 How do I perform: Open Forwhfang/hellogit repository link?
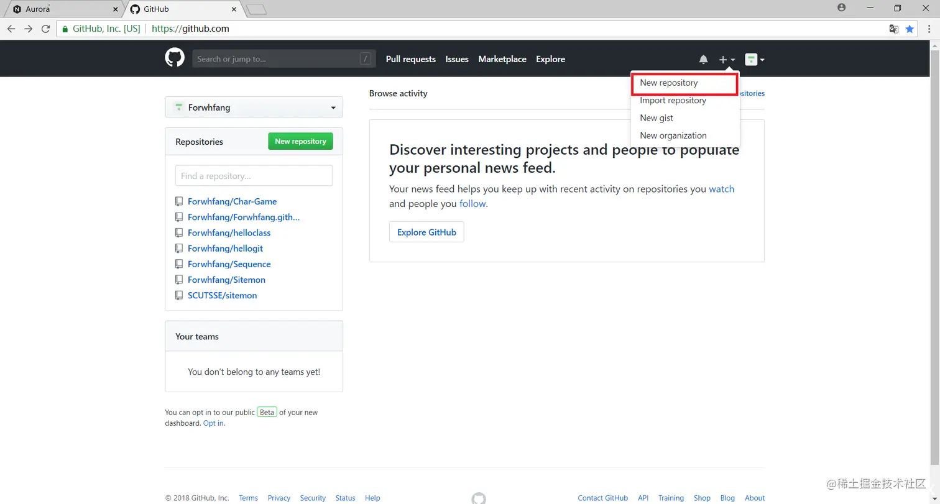225,248
